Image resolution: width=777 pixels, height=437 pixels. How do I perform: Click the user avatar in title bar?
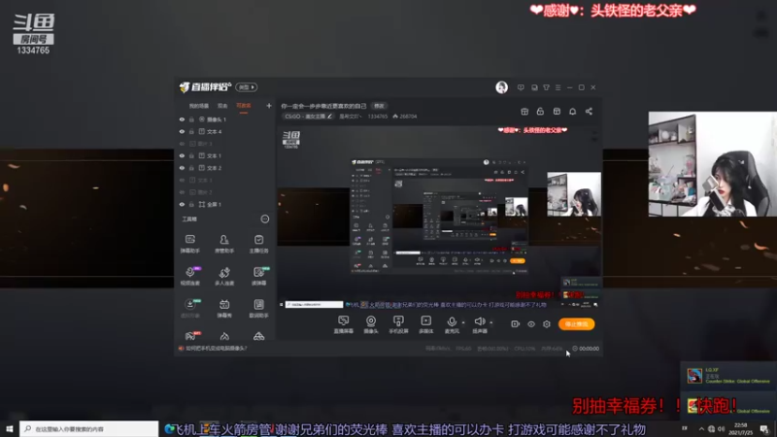coord(501,87)
